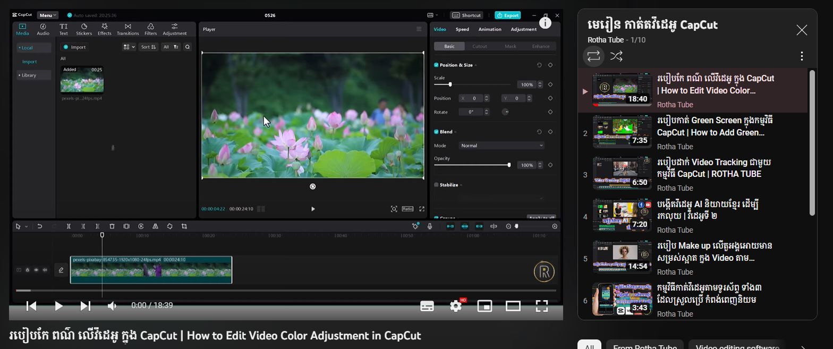Open the Sort dropdown in media panel
The width and height of the screenshot is (833, 349).
pyautogui.click(x=148, y=47)
